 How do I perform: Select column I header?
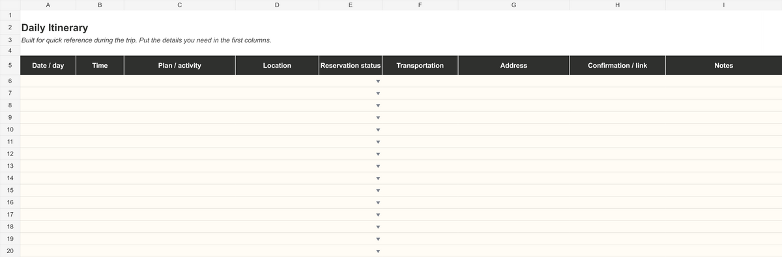point(724,5)
